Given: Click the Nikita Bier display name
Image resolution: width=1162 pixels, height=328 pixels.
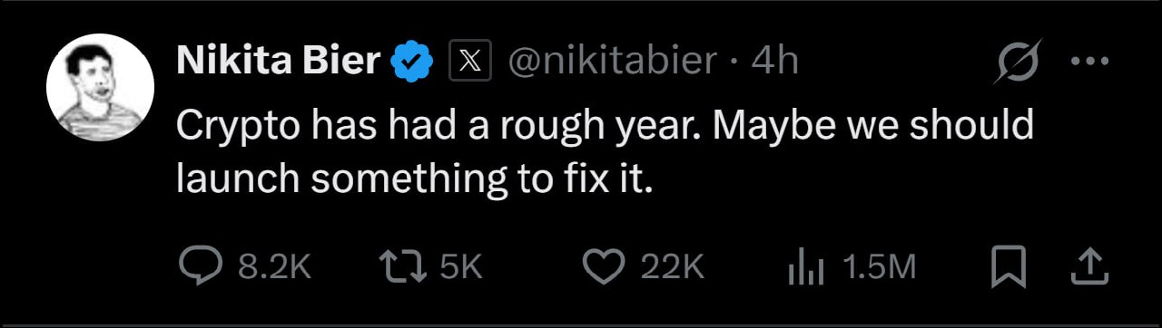Looking at the screenshot, I should 279,62.
